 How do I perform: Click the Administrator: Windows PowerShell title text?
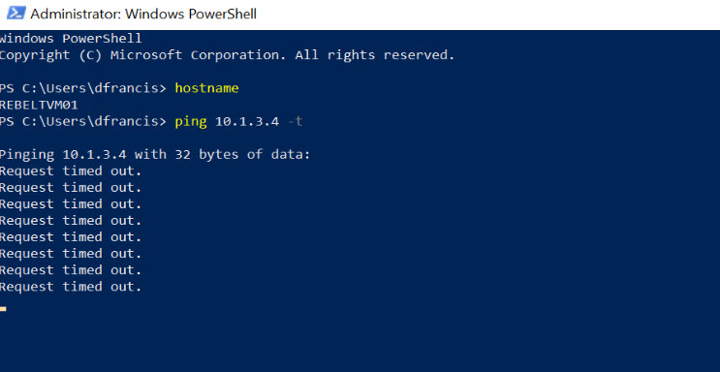(x=143, y=14)
